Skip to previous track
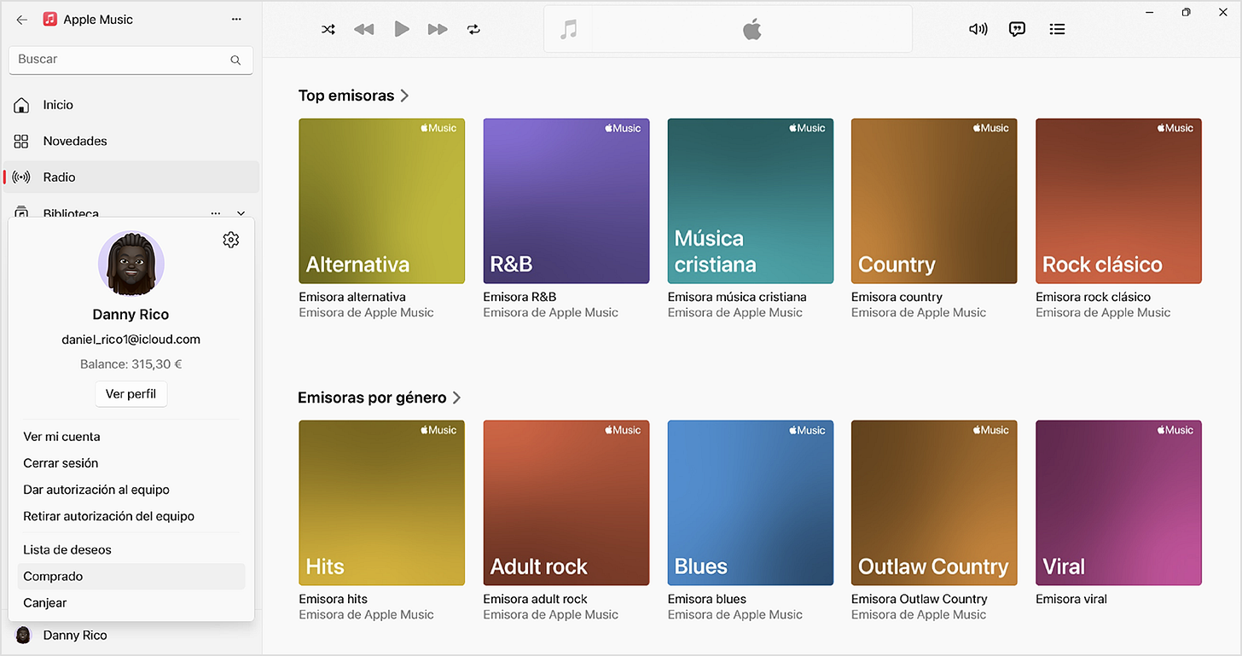The height and width of the screenshot is (656, 1242). [364, 29]
